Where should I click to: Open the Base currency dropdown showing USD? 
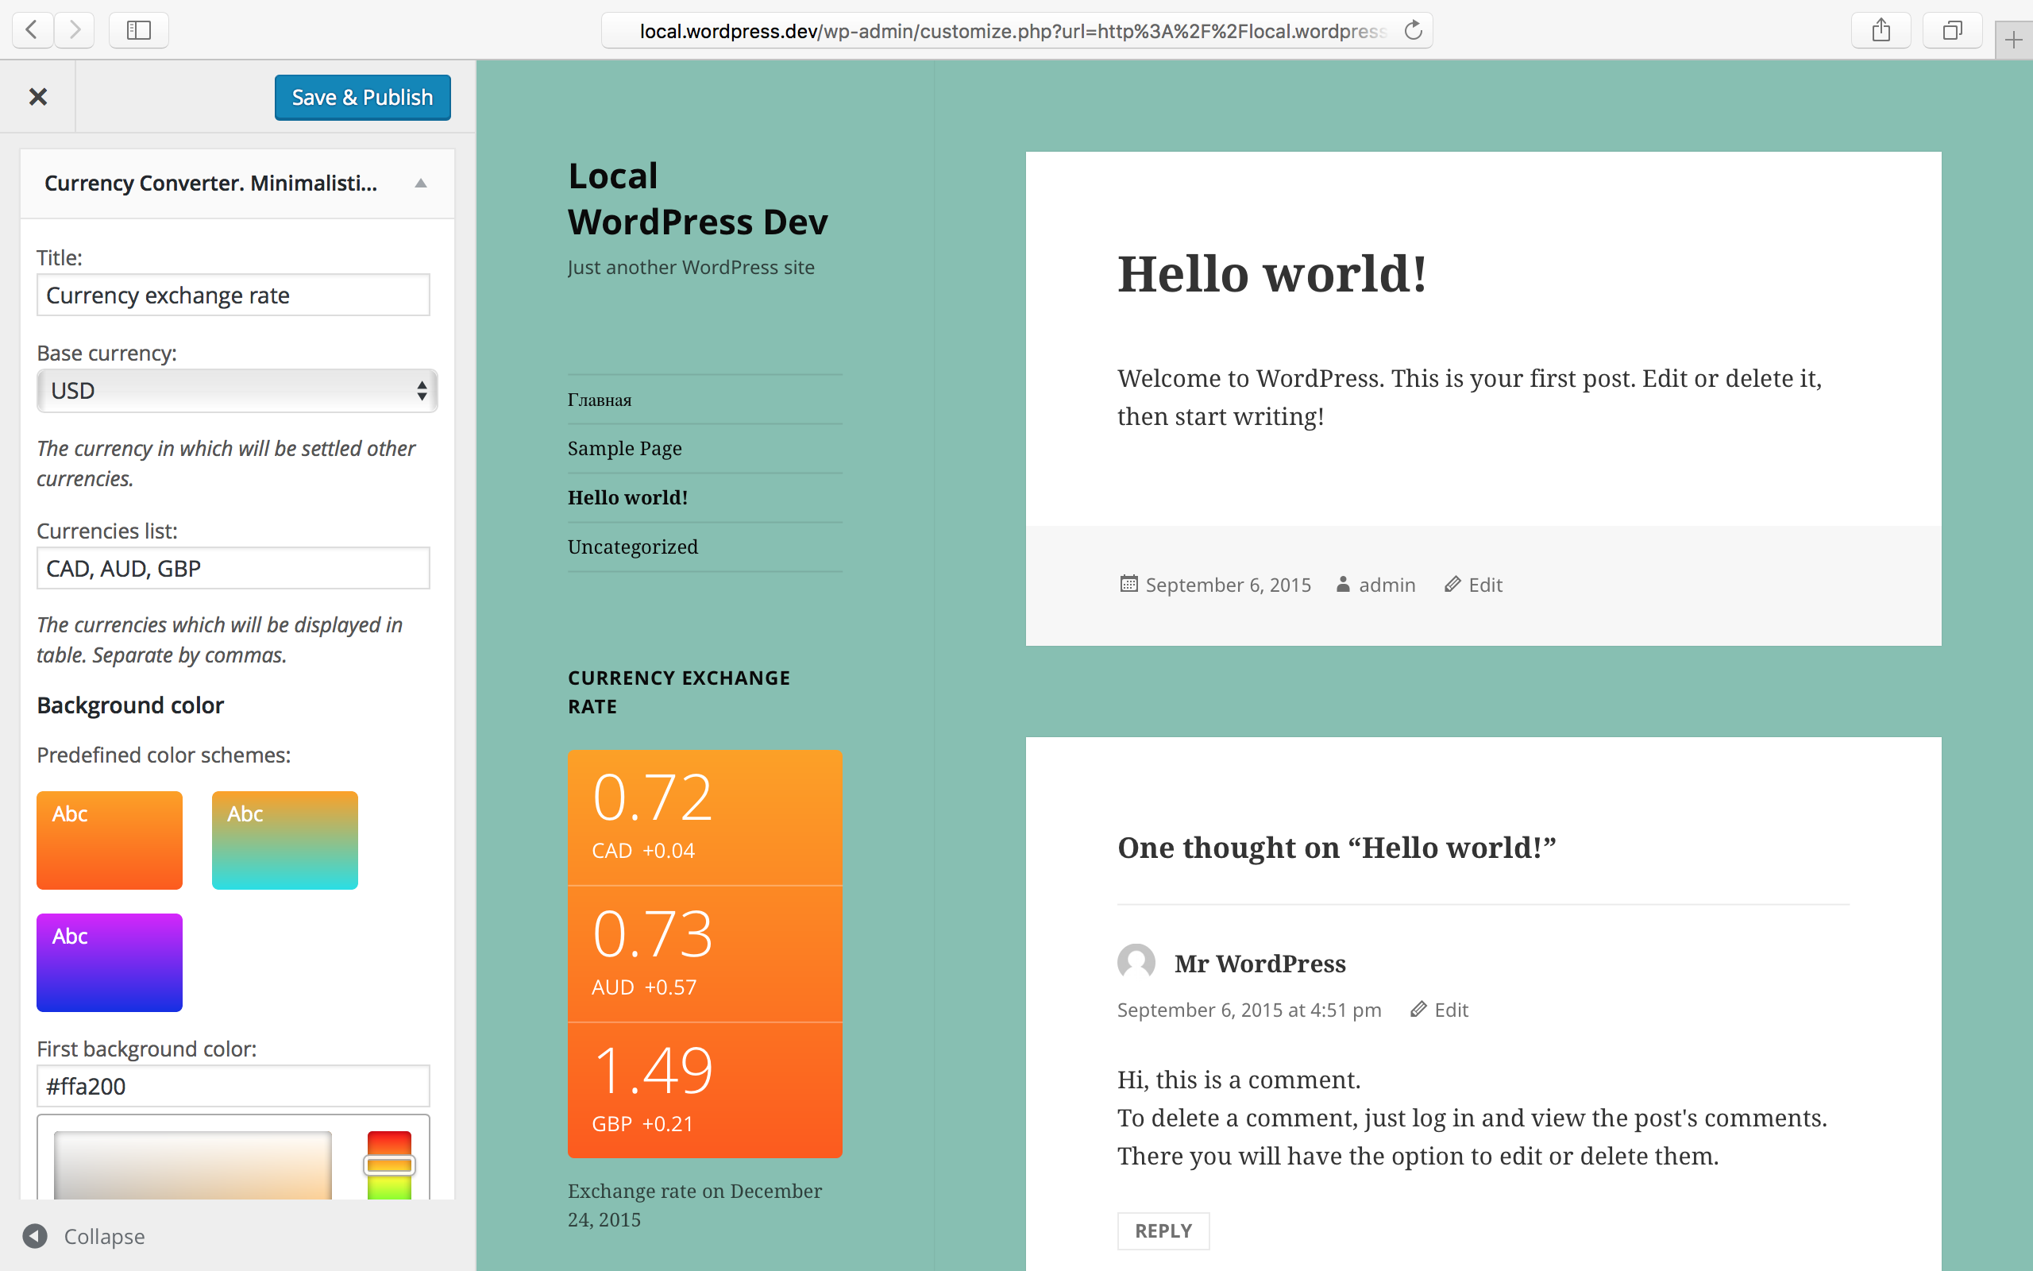click(x=237, y=390)
